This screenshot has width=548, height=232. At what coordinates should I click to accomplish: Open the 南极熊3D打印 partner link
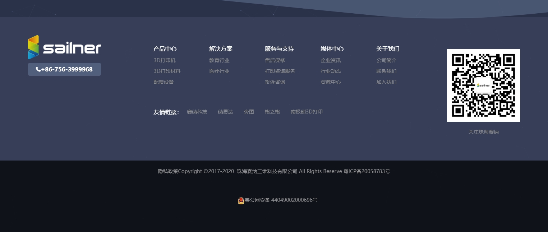coord(306,112)
